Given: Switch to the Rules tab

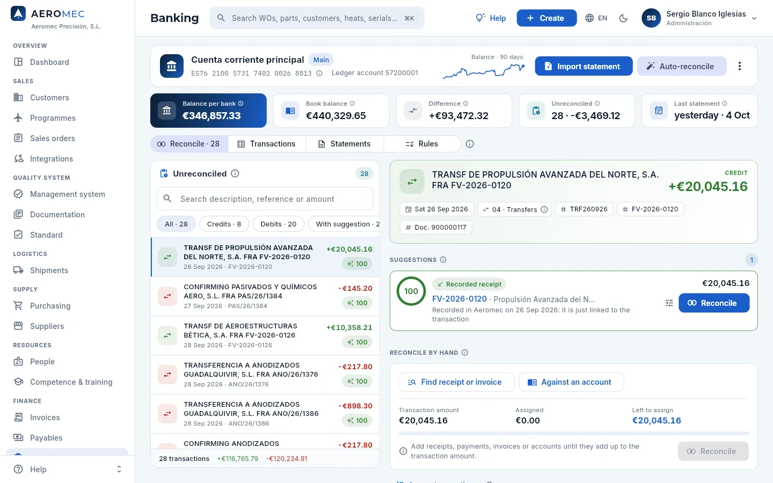Looking at the screenshot, I should pos(422,144).
